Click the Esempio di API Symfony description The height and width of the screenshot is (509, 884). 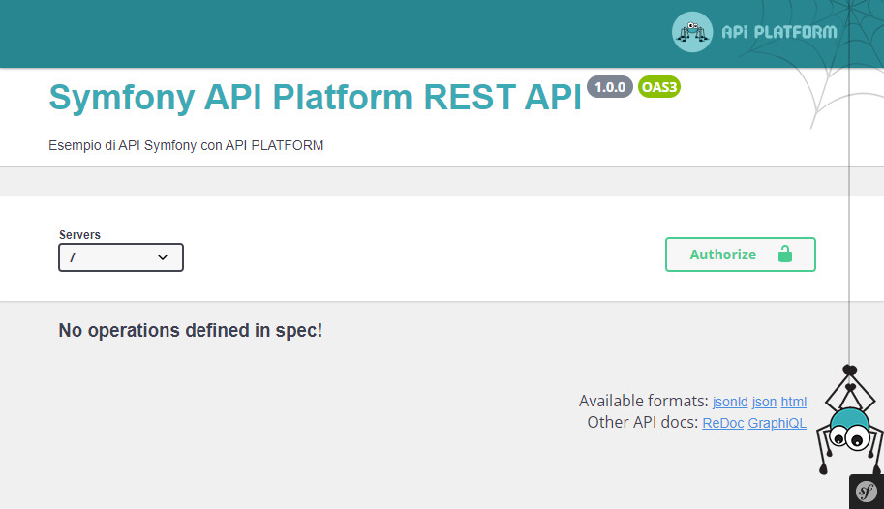(x=186, y=145)
